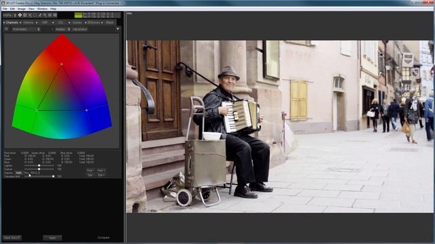
Task: Adjust the Saturation limit slider handle
Action: (x=53, y=176)
